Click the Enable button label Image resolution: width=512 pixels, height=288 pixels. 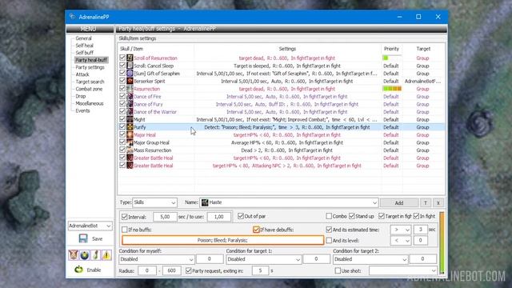point(94,270)
